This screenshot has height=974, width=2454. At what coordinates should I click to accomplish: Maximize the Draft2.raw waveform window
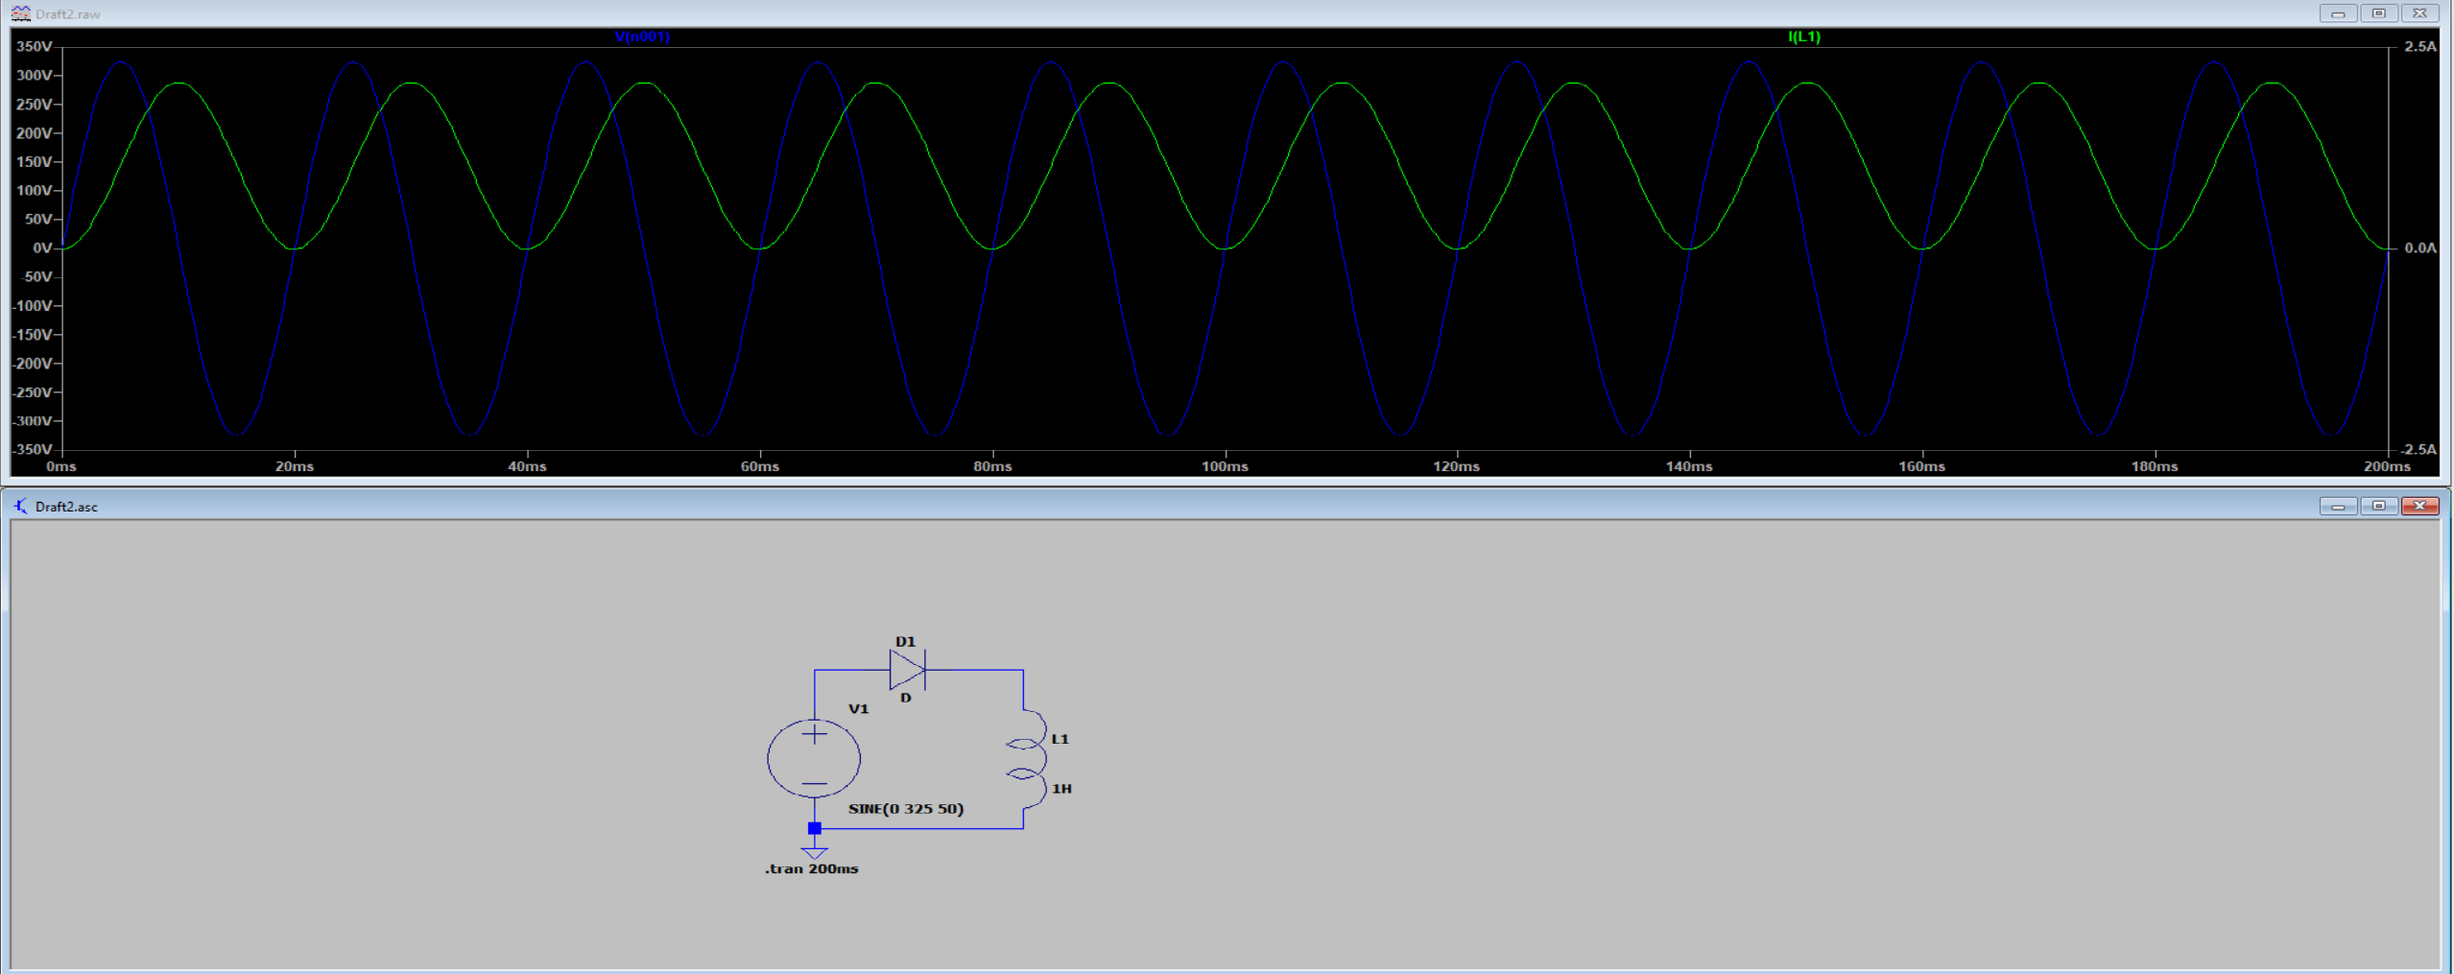(x=2378, y=13)
